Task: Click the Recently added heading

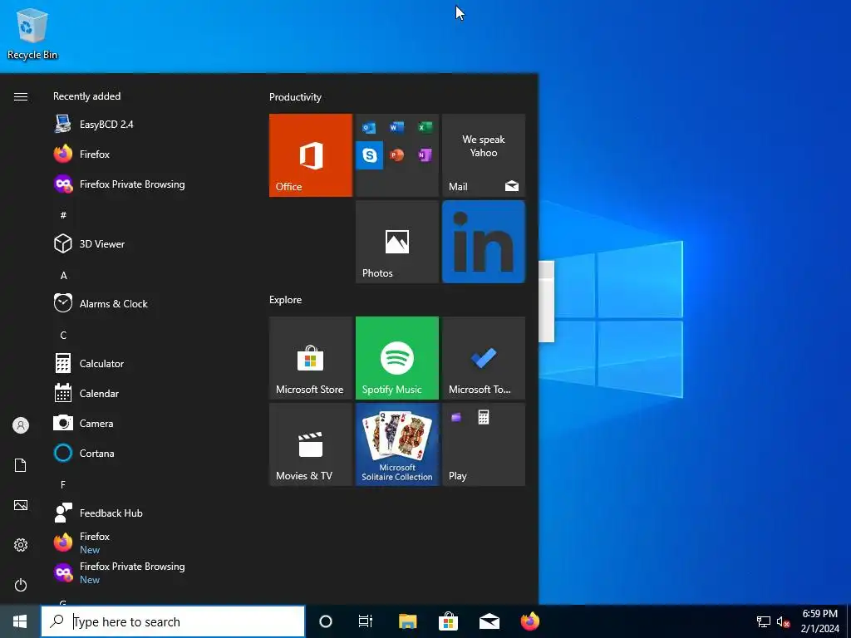Action: pyautogui.click(x=86, y=96)
